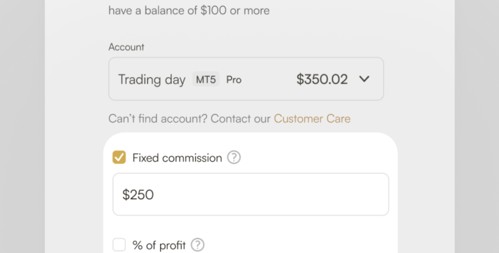This screenshot has height=253, width=499.
Task: Click the help icon beside % of profit
Action: pyautogui.click(x=198, y=245)
